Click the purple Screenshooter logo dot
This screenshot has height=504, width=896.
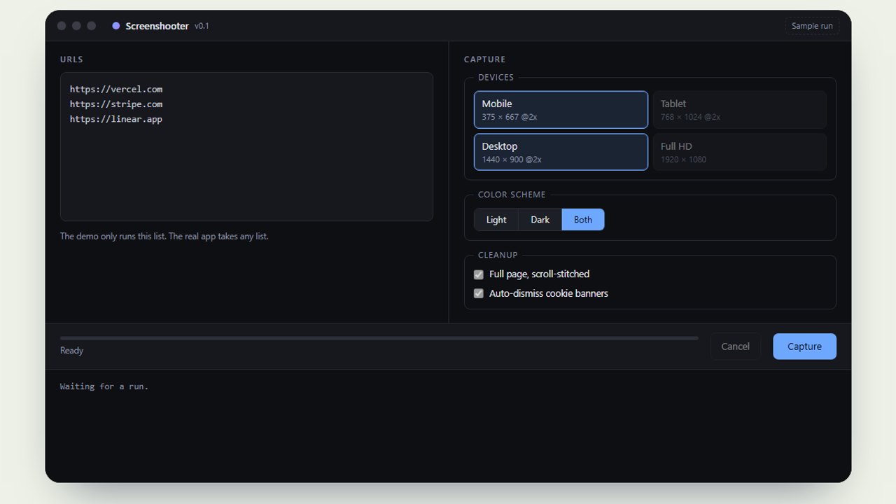coord(116,26)
